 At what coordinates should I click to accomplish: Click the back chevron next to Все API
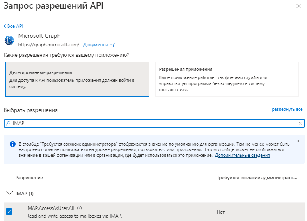pyautogui.click(x=5, y=26)
